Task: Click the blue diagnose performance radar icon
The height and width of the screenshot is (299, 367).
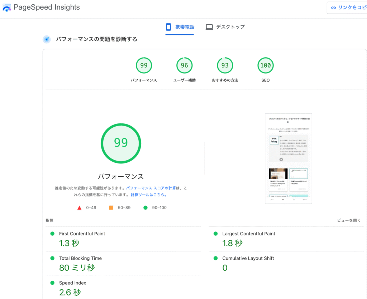Action: coord(47,39)
